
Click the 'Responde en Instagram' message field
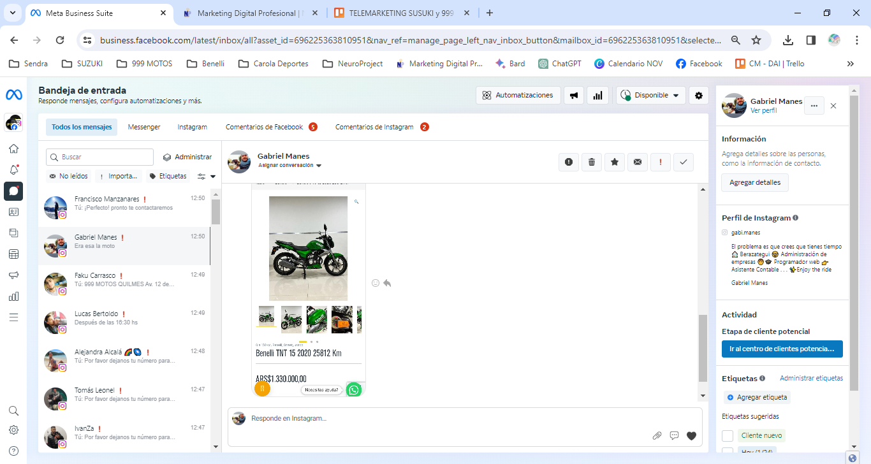coord(446,419)
